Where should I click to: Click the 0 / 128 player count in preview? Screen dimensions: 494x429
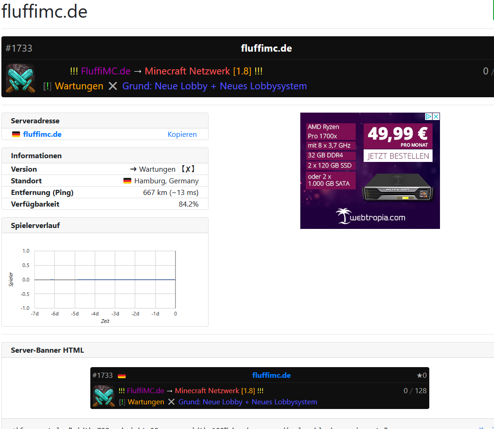[415, 391]
